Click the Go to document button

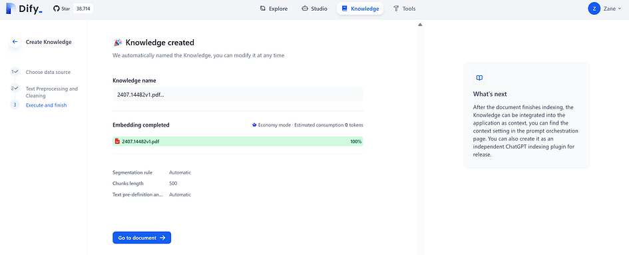pyautogui.click(x=142, y=238)
